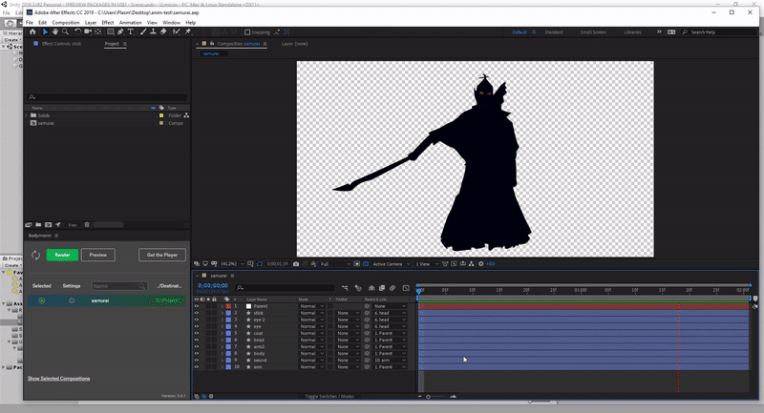Select the Hand tool in toolbar
The height and width of the screenshot is (413, 764).
point(54,31)
